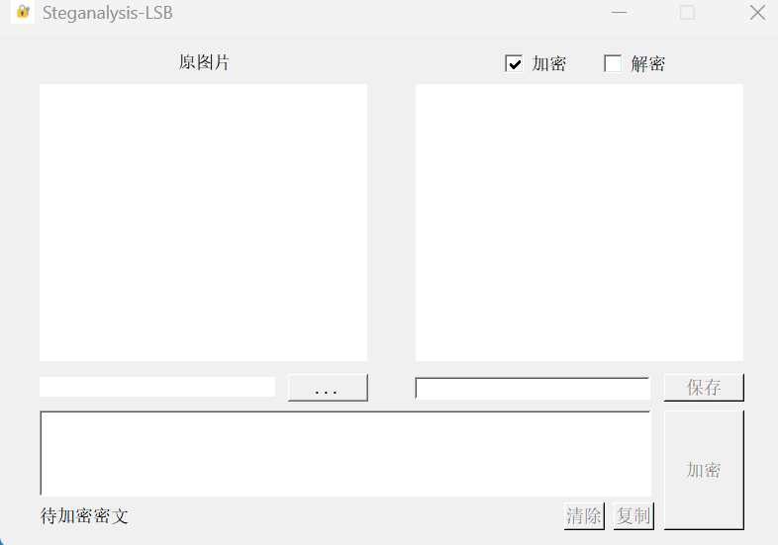Click the 待加密密文 label
This screenshot has height=545, width=778.
[84, 516]
